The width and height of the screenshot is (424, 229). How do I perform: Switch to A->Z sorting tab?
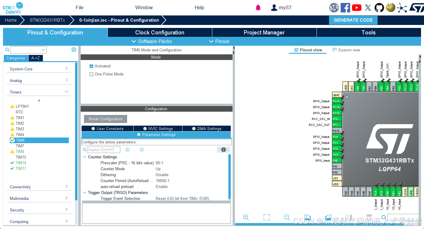[x=35, y=58]
